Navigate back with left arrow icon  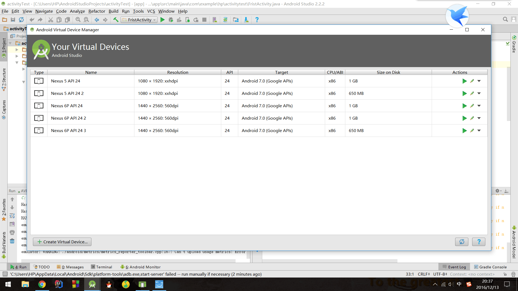pos(97,20)
